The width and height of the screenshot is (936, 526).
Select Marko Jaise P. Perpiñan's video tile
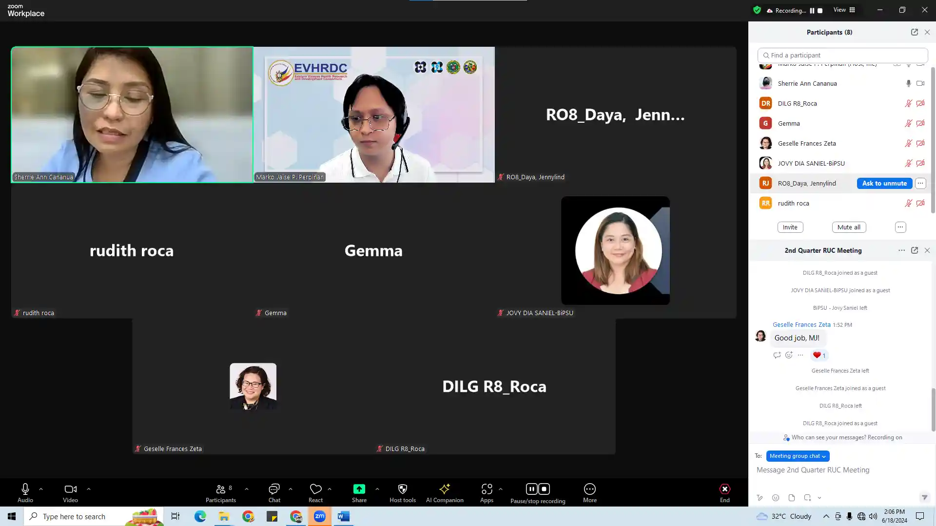coord(374,114)
